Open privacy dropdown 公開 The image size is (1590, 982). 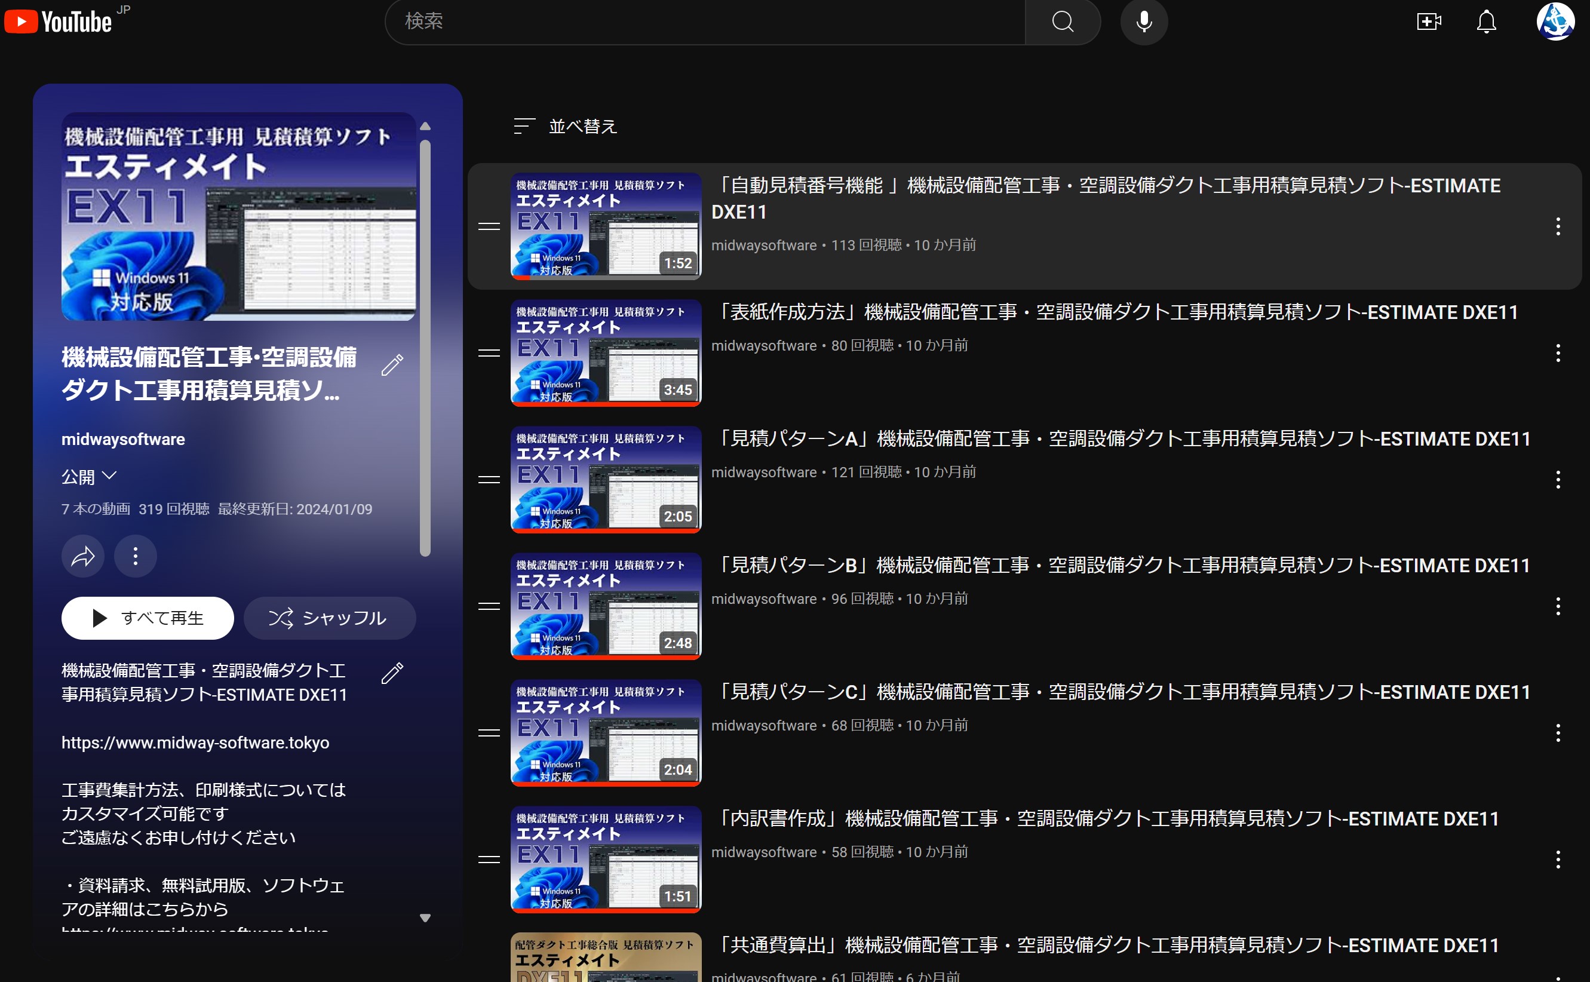89,477
